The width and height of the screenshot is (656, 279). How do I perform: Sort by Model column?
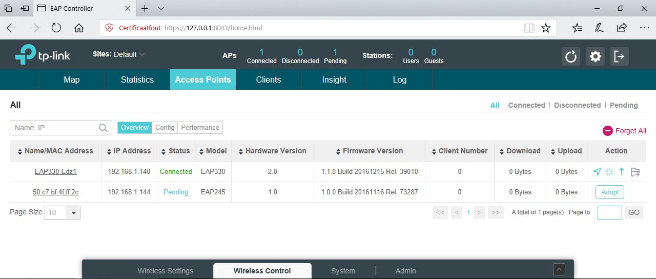pyautogui.click(x=213, y=151)
